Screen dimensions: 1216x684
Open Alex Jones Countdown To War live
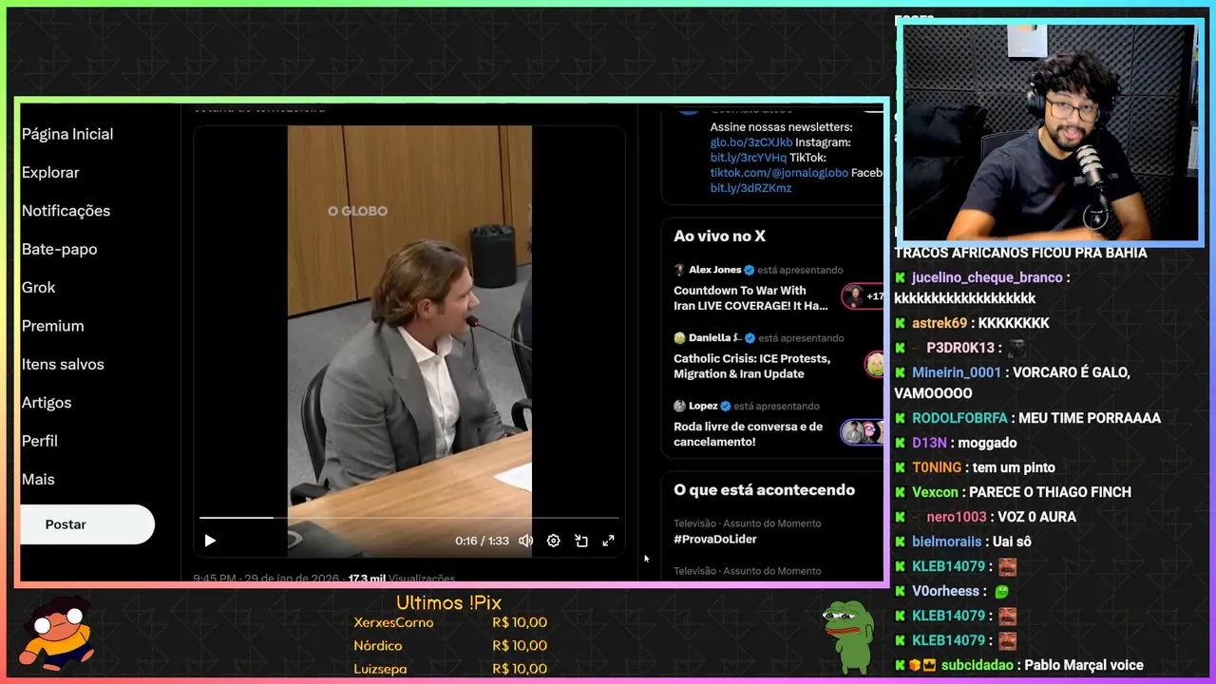[x=750, y=297]
